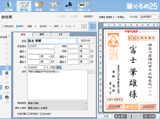The width and height of the screenshot is (160, 119).
Task: Click the 削除 trash icon
Action: (x=41, y=26)
